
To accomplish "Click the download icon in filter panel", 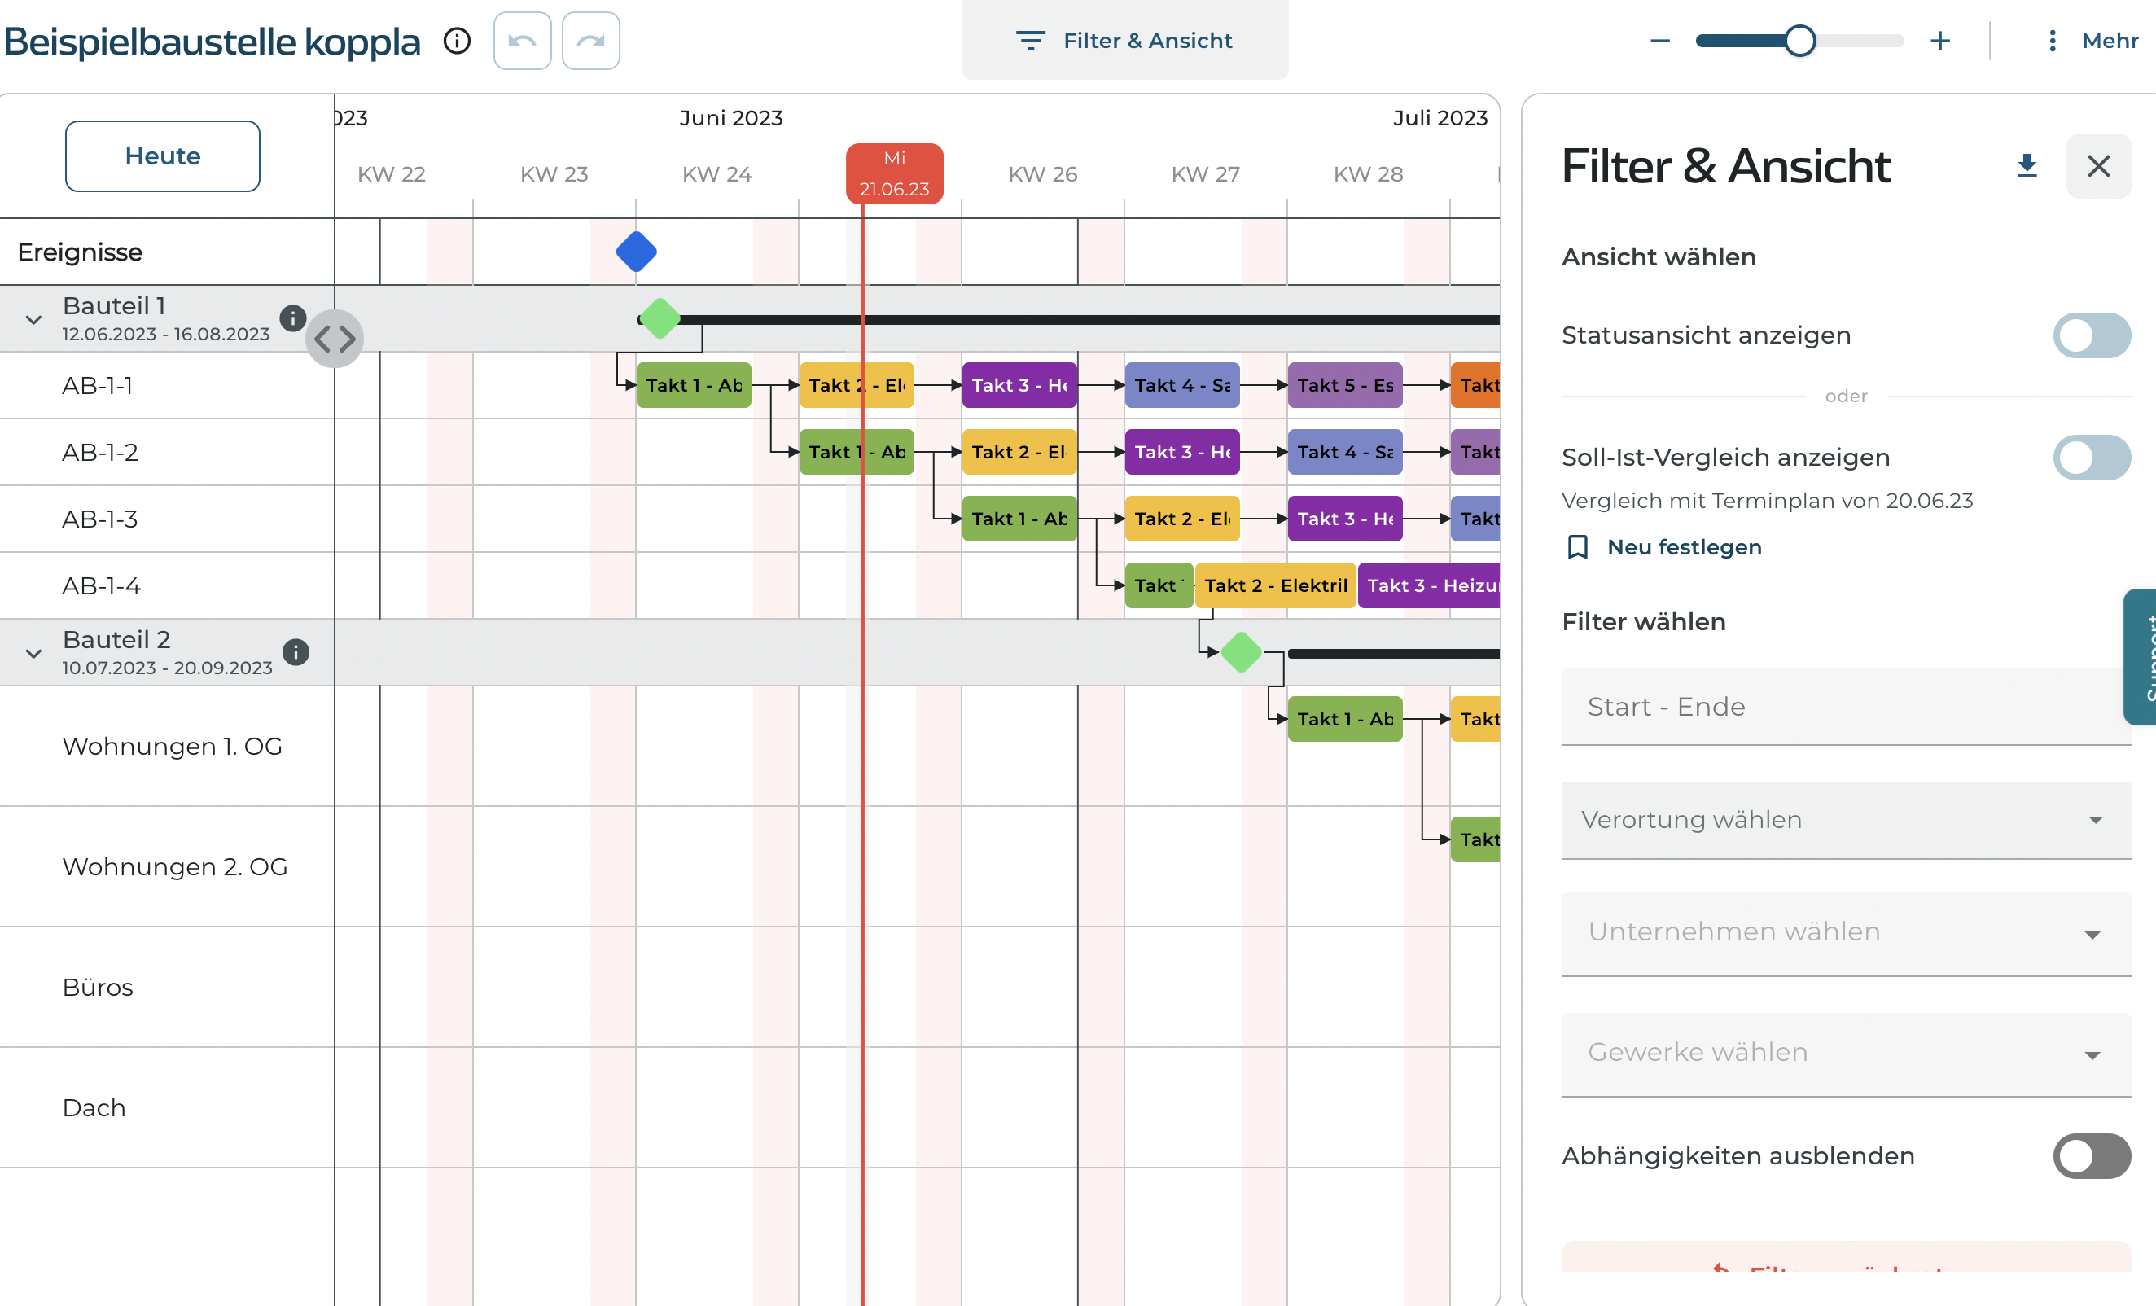I will pyautogui.click(x=2027, y=166).
